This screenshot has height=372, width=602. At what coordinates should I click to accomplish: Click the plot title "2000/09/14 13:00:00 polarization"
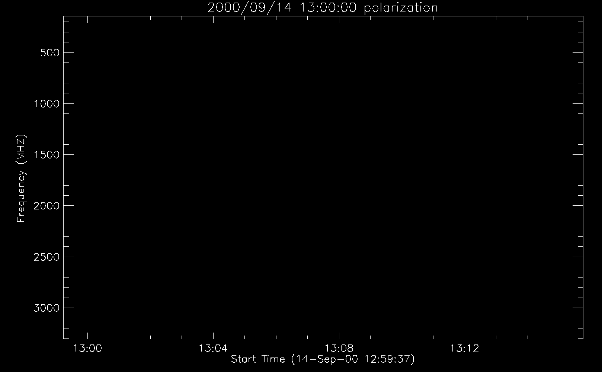click(x=323, y=7)
